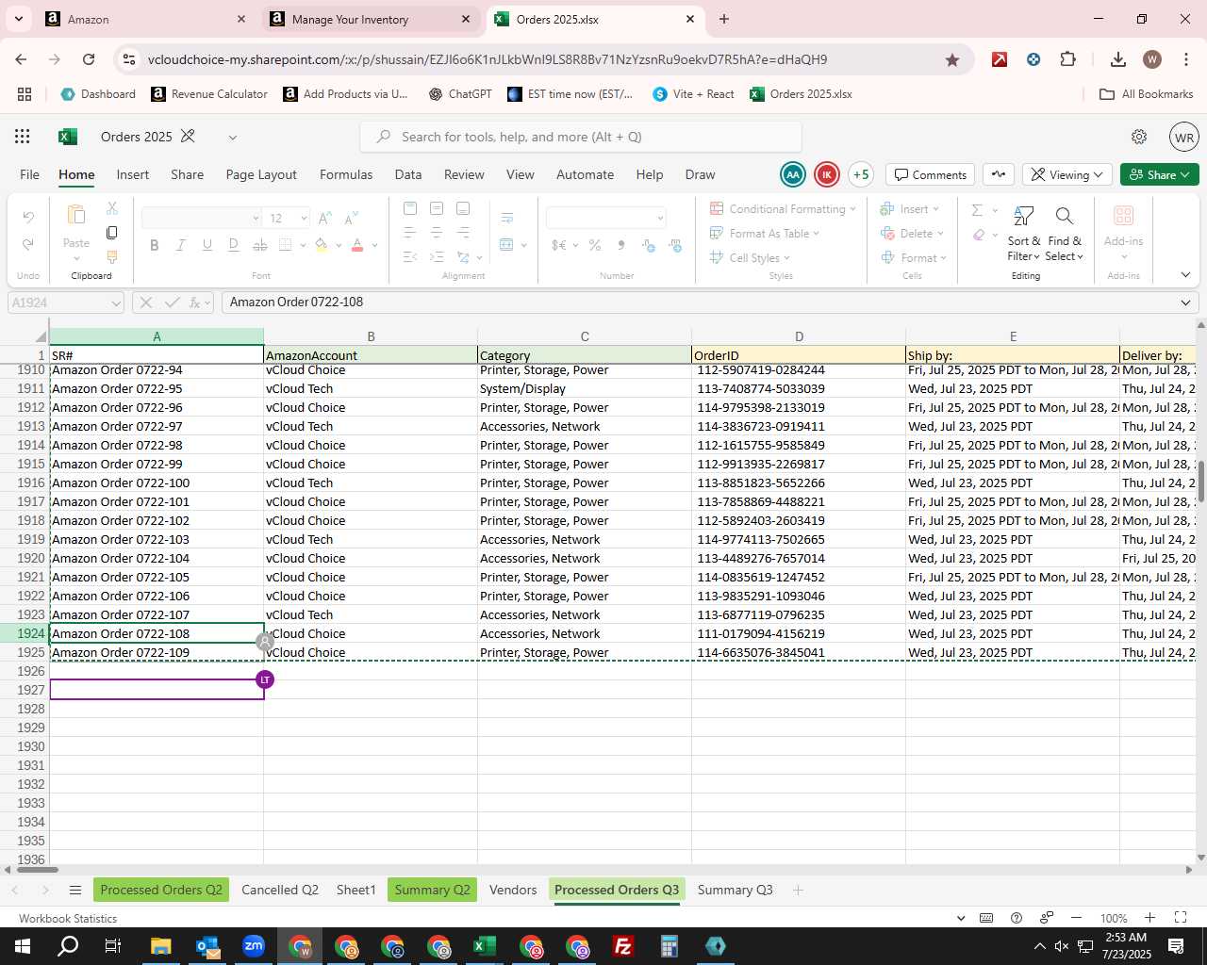The height and width of the screenshot is (965, 1207).
Task: Open the Calculator from the taskbar
Action: click(x=670, y=946)
